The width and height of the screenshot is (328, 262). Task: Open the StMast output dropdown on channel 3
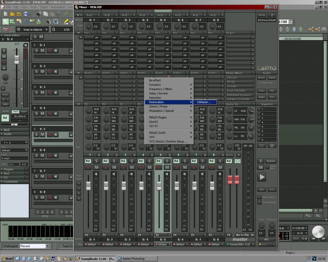click(x=134, y=244)
